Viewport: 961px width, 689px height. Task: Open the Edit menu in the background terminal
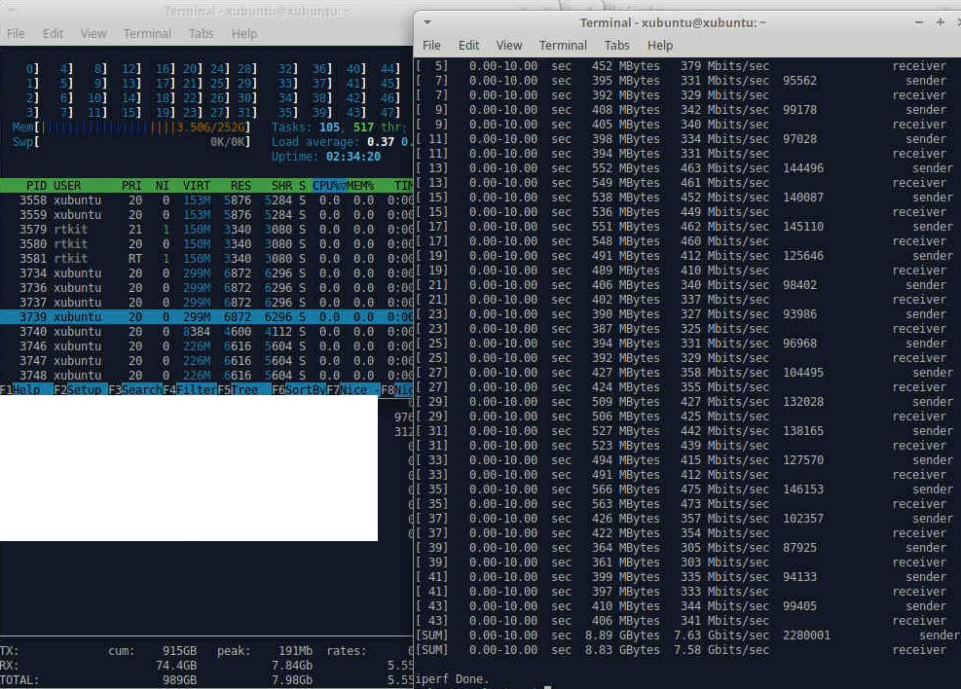tap(53, 34)
